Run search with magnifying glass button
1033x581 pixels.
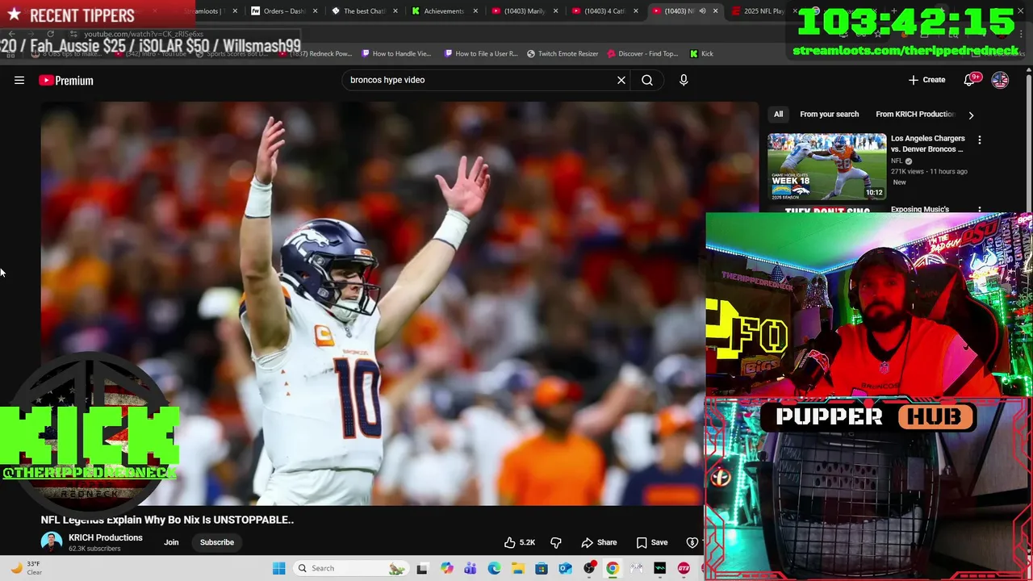click(647, 80)
